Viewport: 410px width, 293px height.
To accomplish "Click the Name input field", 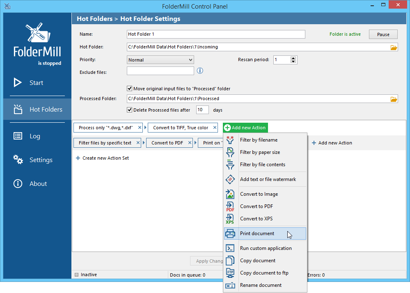I will click(216, 34).
